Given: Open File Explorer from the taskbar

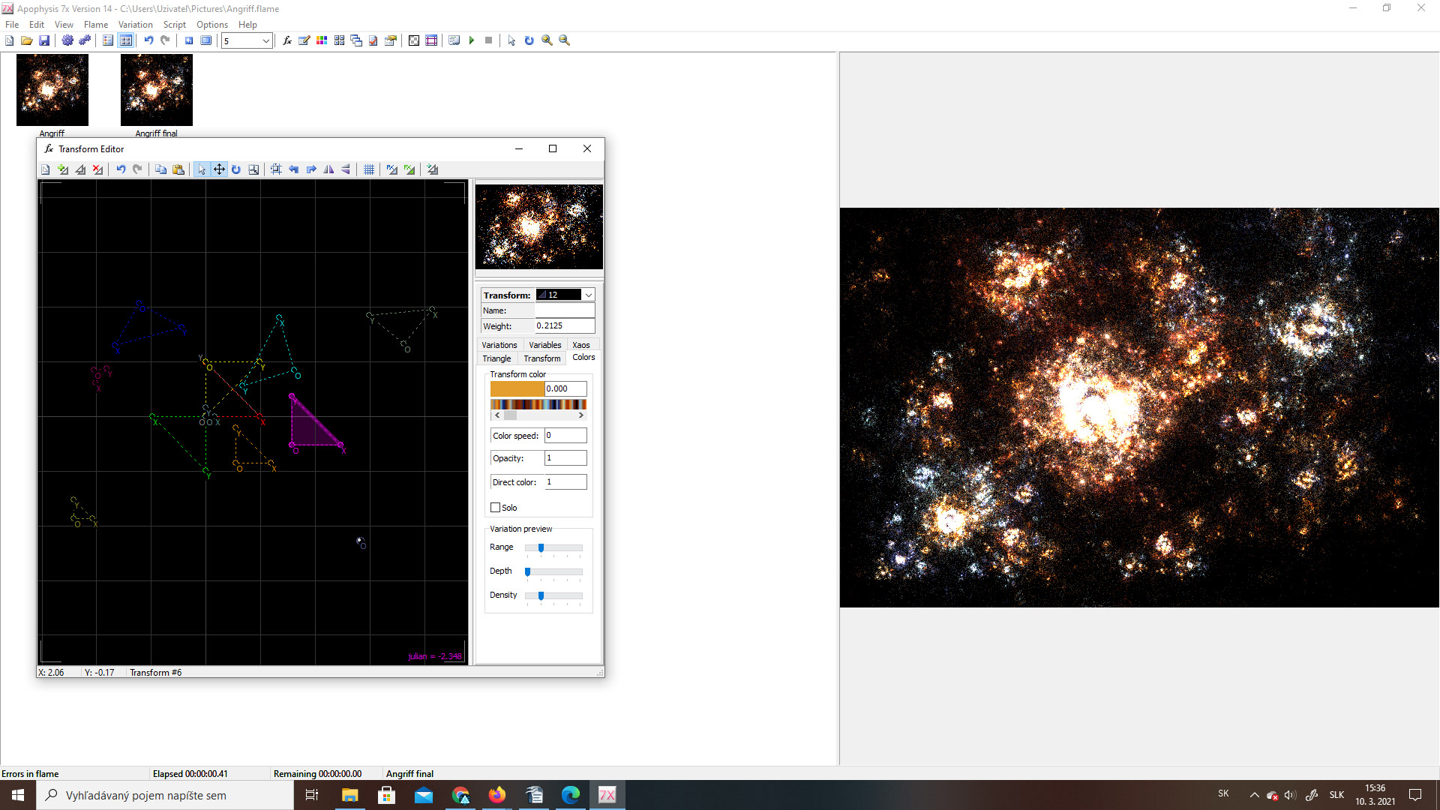Looking at the screenshot, I should click(350, 795).
